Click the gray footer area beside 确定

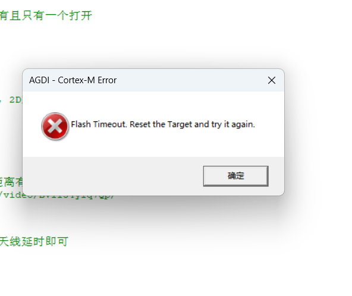pyautogui.click(x=112, y=176)
